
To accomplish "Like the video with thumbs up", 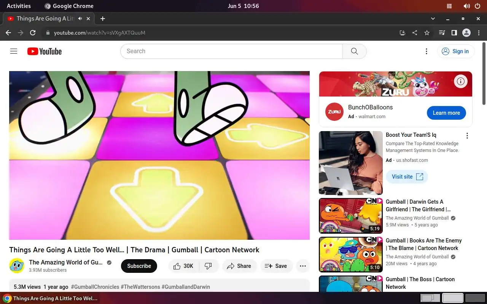I will (183, 266).
